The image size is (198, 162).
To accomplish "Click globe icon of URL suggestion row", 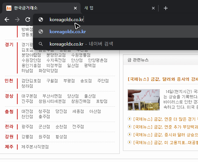I will (x=41, y=32).
